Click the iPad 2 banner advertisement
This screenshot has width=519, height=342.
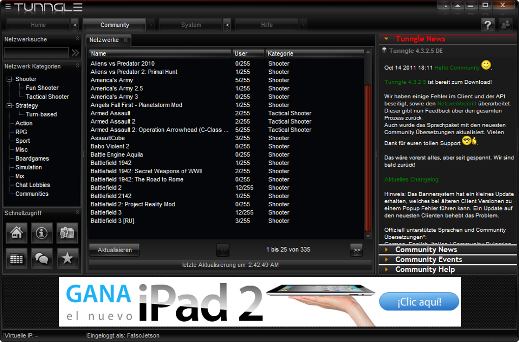(x=260, y=302)
